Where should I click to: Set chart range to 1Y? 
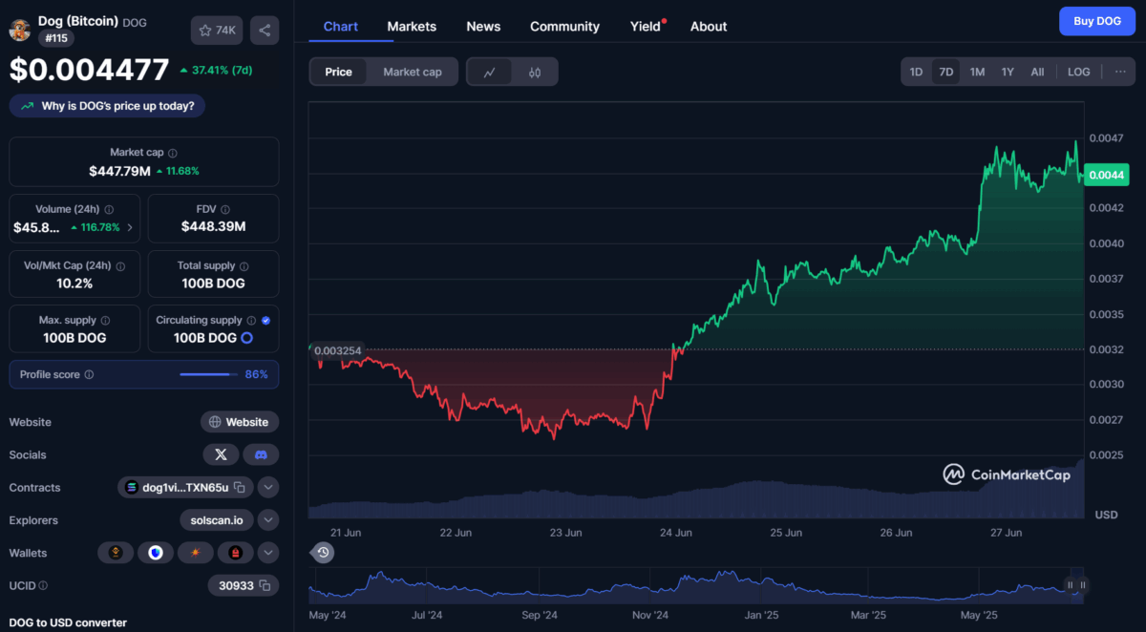coord(1008,72)
